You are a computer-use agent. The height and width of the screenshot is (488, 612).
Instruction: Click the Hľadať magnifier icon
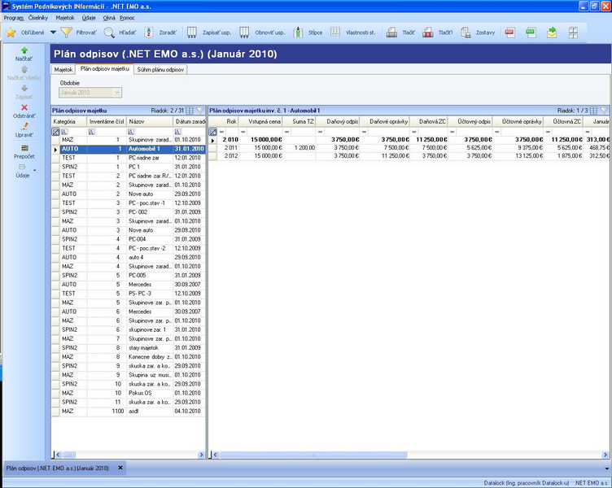pos(109,33)
